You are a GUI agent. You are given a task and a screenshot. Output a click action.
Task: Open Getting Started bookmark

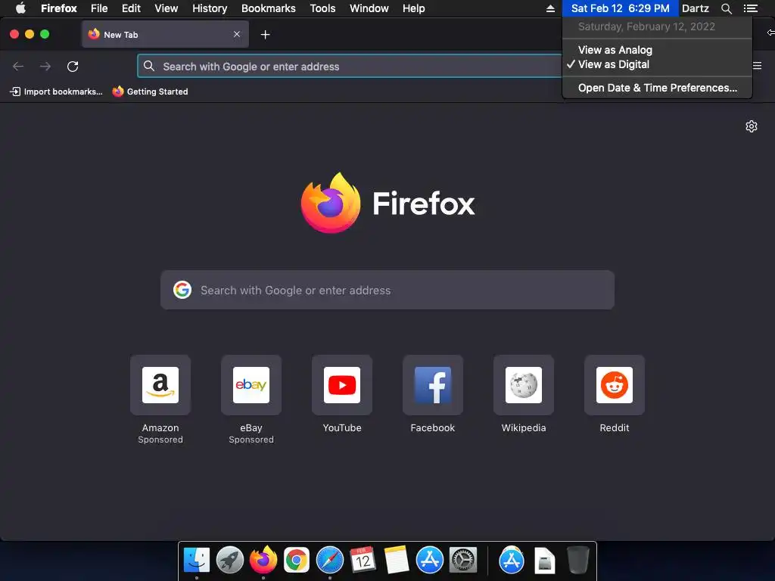coord(151,92)
